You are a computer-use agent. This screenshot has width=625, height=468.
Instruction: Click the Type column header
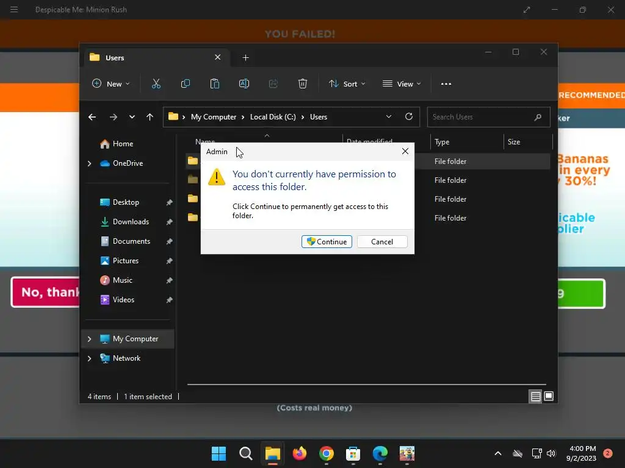(x=467, y=142)
